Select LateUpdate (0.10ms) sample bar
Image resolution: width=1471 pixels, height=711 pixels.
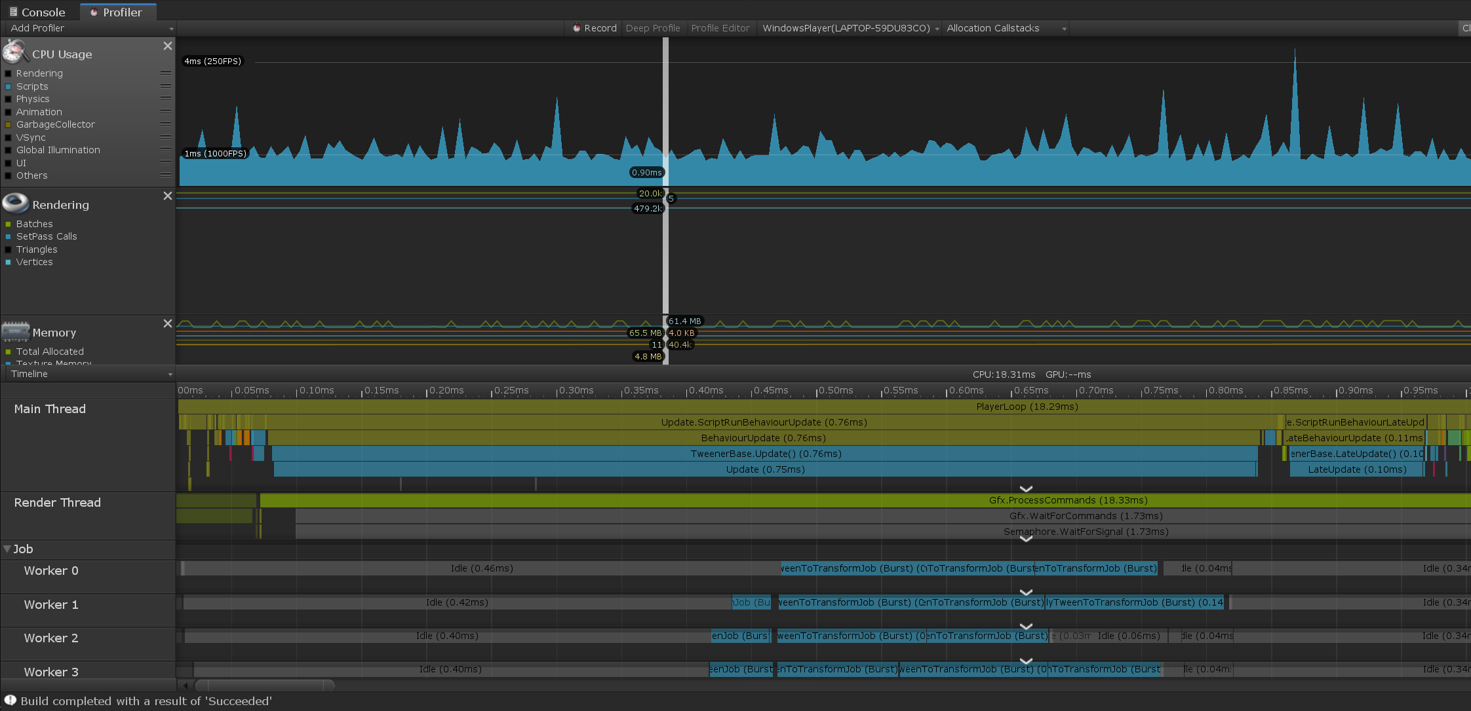click(x=1357, y=469)
